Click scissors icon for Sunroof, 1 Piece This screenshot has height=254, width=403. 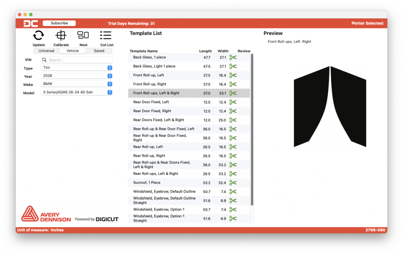coord(233,183)
